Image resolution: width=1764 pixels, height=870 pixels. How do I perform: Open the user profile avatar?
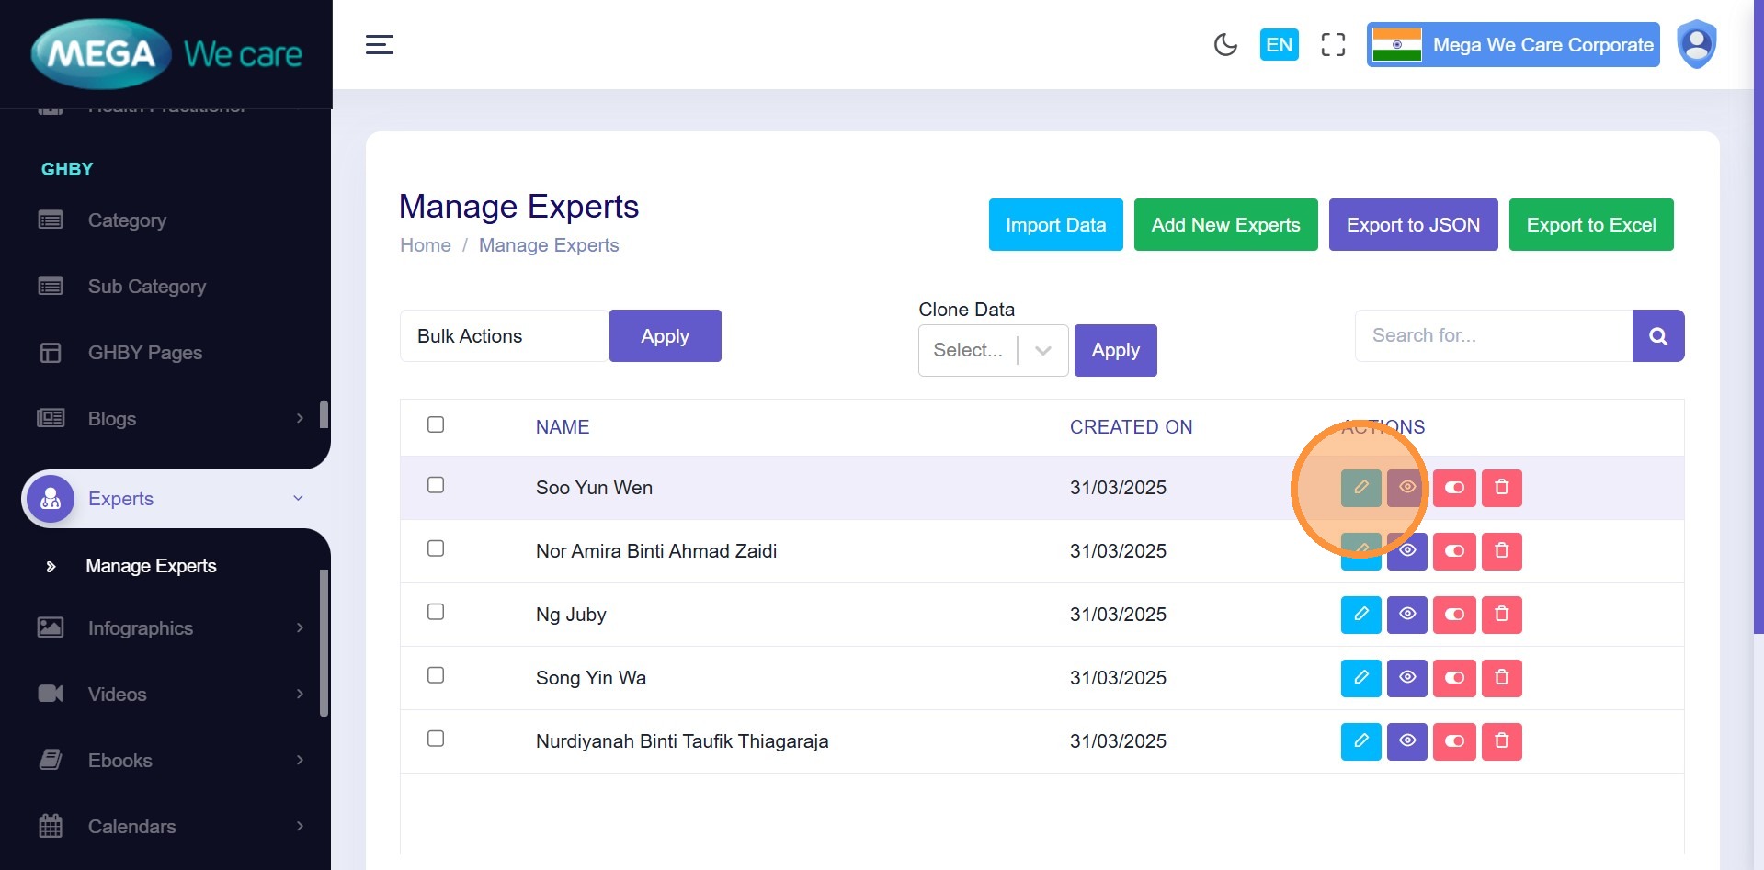[1696, 44]
